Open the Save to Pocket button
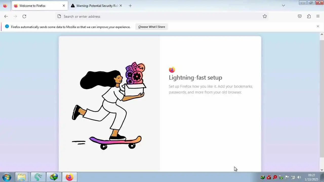This screenshot has width=324, height=182. [x=300, y=16]
